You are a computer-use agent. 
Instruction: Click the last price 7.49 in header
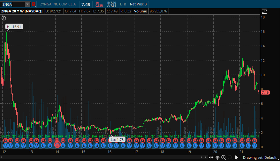[86, 4]
